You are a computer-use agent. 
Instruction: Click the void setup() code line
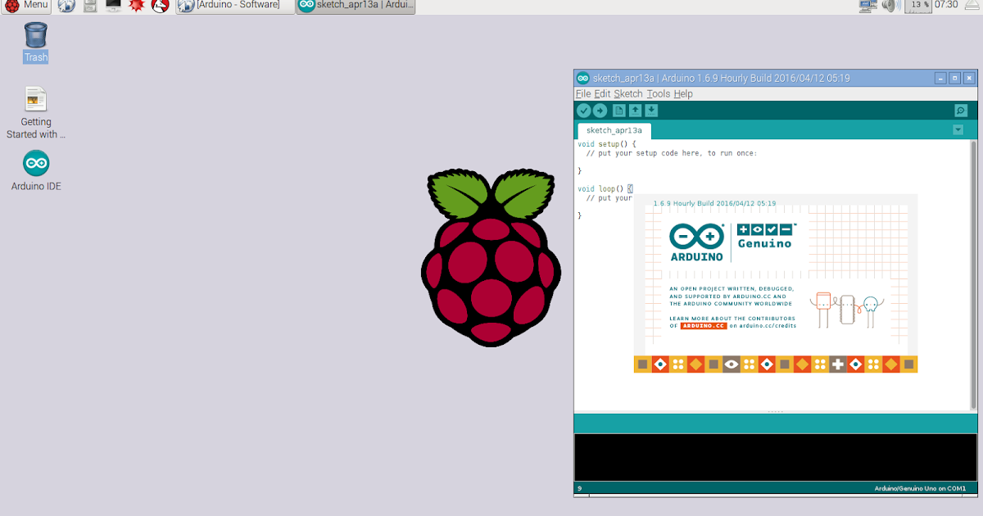tap(607, 144)
